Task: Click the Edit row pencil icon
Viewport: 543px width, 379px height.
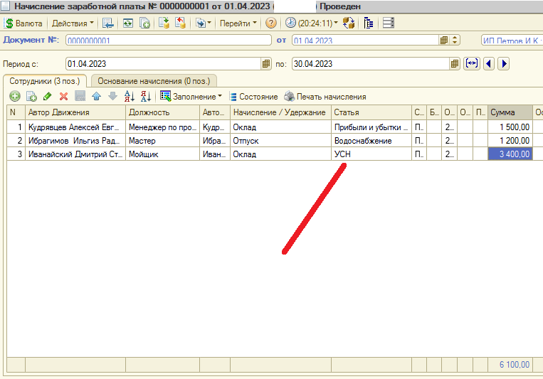Action: pos(47,97)
